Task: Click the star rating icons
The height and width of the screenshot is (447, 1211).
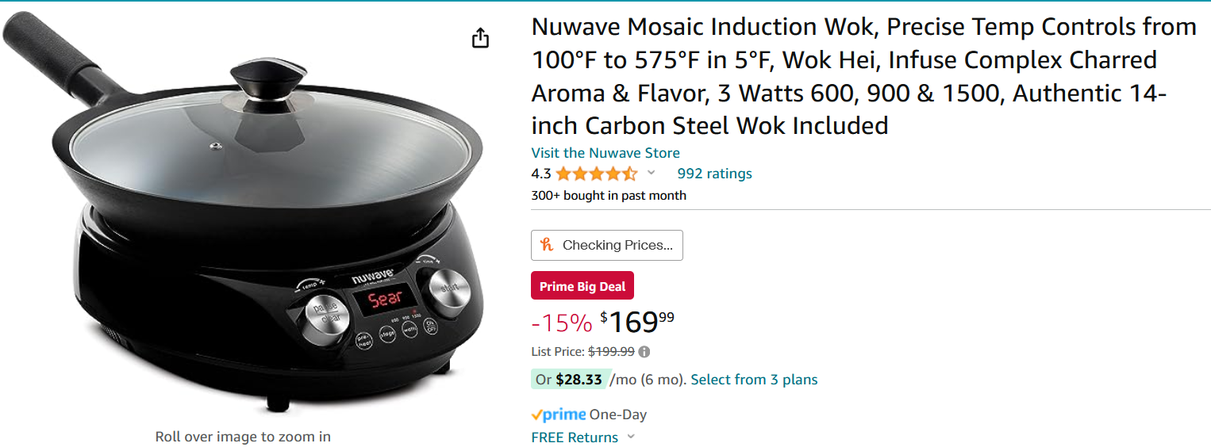Action: click(596, 174)
